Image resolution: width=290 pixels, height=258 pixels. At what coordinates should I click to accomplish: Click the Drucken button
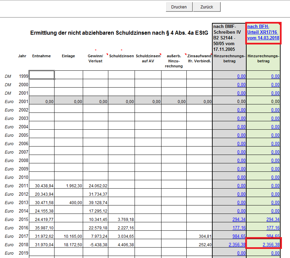point(179,7)
